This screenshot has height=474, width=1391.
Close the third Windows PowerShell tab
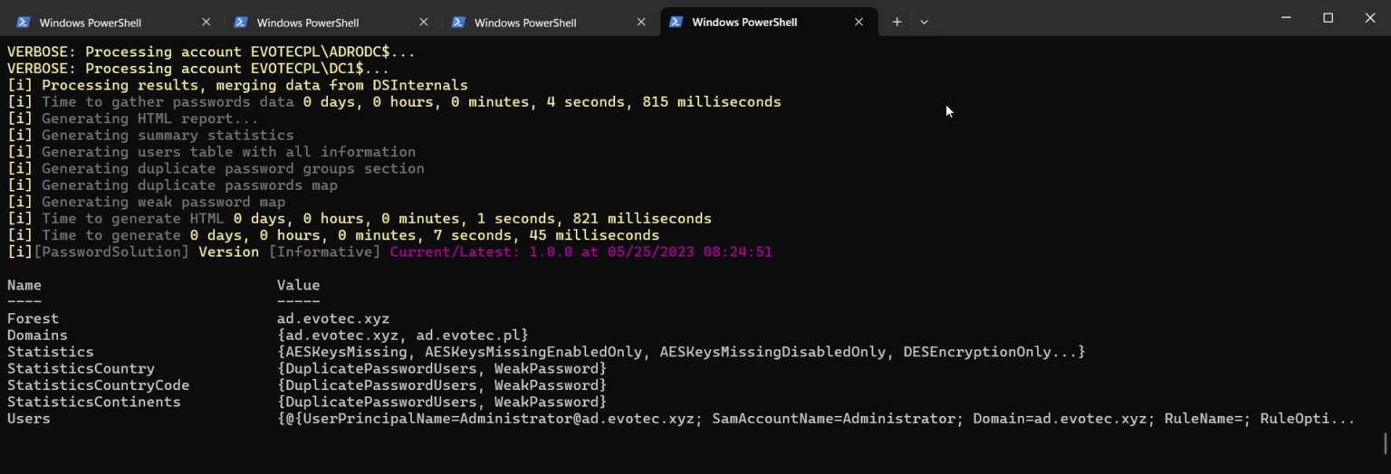coord(641,23)
